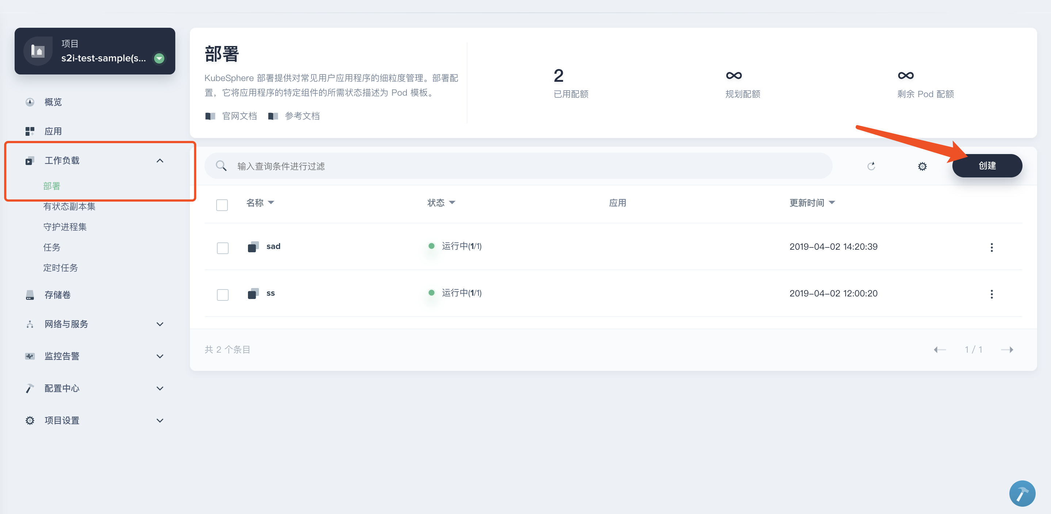Click the sad deployment icon
The width and height of the screenshot is (1051, 514).
pos(253,247)
